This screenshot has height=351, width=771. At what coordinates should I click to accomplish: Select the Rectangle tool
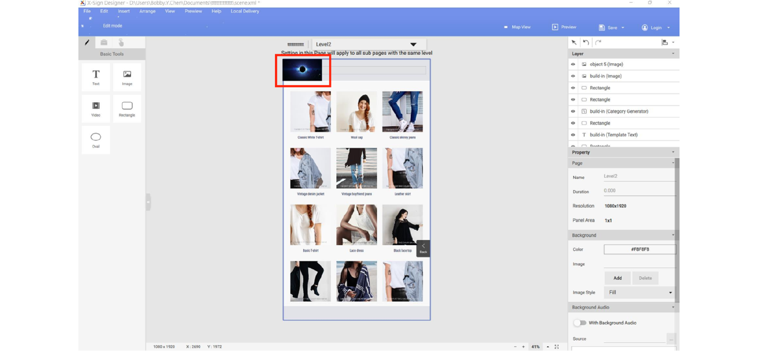coord(127,108)
